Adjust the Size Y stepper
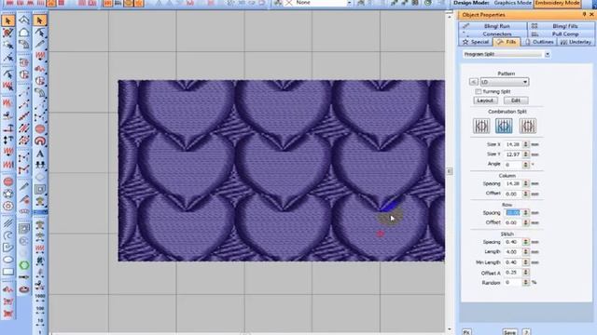The image size is (597, 335). 525,154
